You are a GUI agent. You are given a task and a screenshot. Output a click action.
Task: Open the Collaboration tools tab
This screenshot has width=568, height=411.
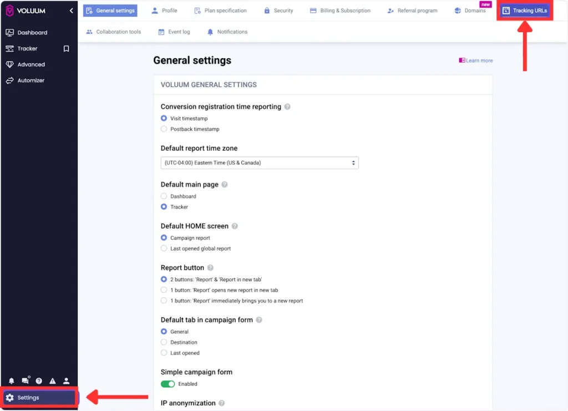pyautogui.click(x=113, y=32)
